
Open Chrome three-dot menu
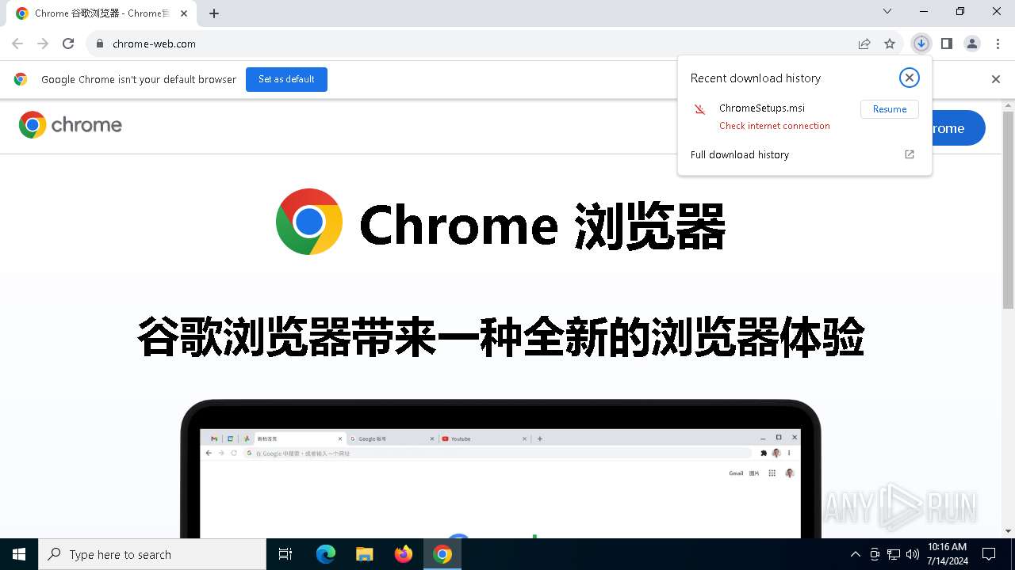click(x=998, y=44)
